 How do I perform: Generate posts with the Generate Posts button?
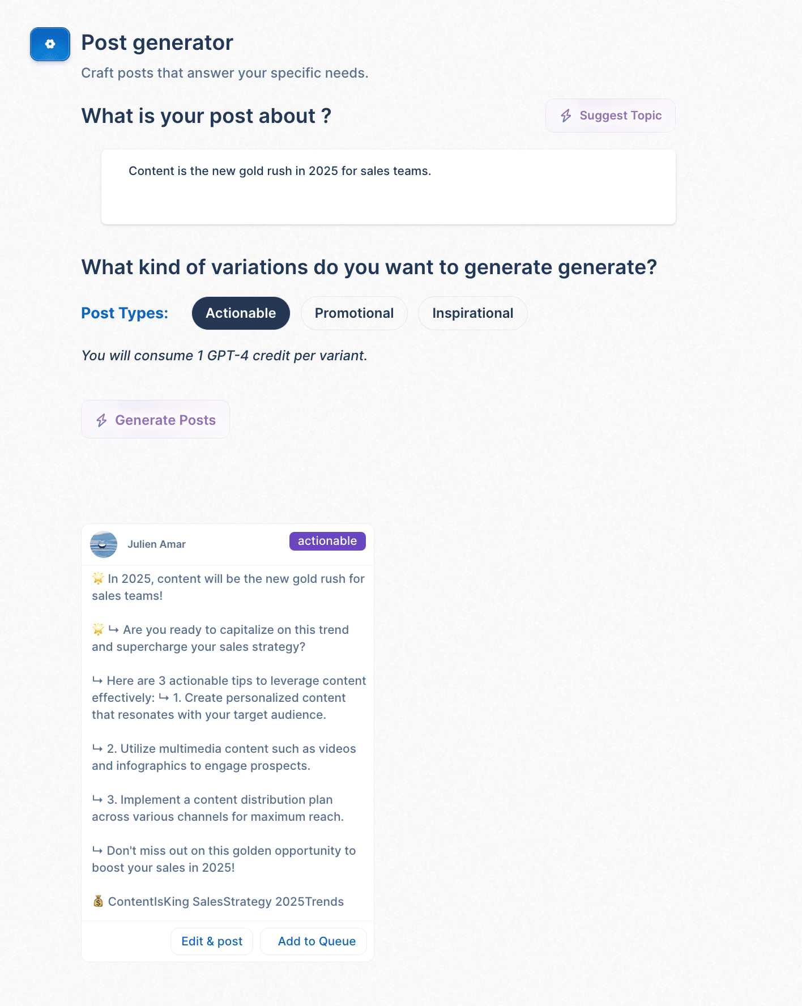tap(155, 420)
